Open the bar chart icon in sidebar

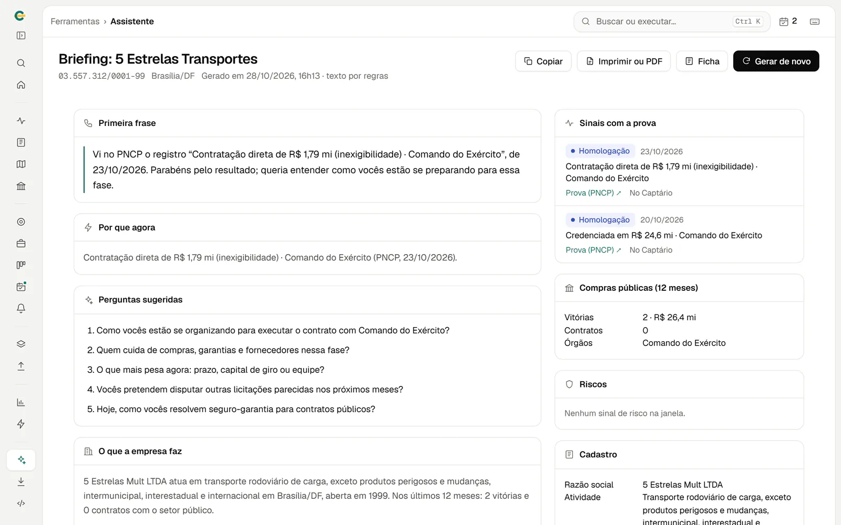[x=21, y=403]
